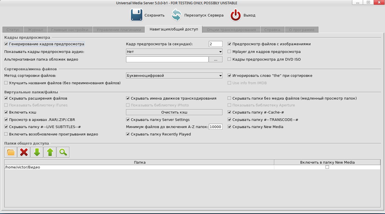
Task: Toggle Скрывать папку New Media checkbox
Action: (229, 127)
